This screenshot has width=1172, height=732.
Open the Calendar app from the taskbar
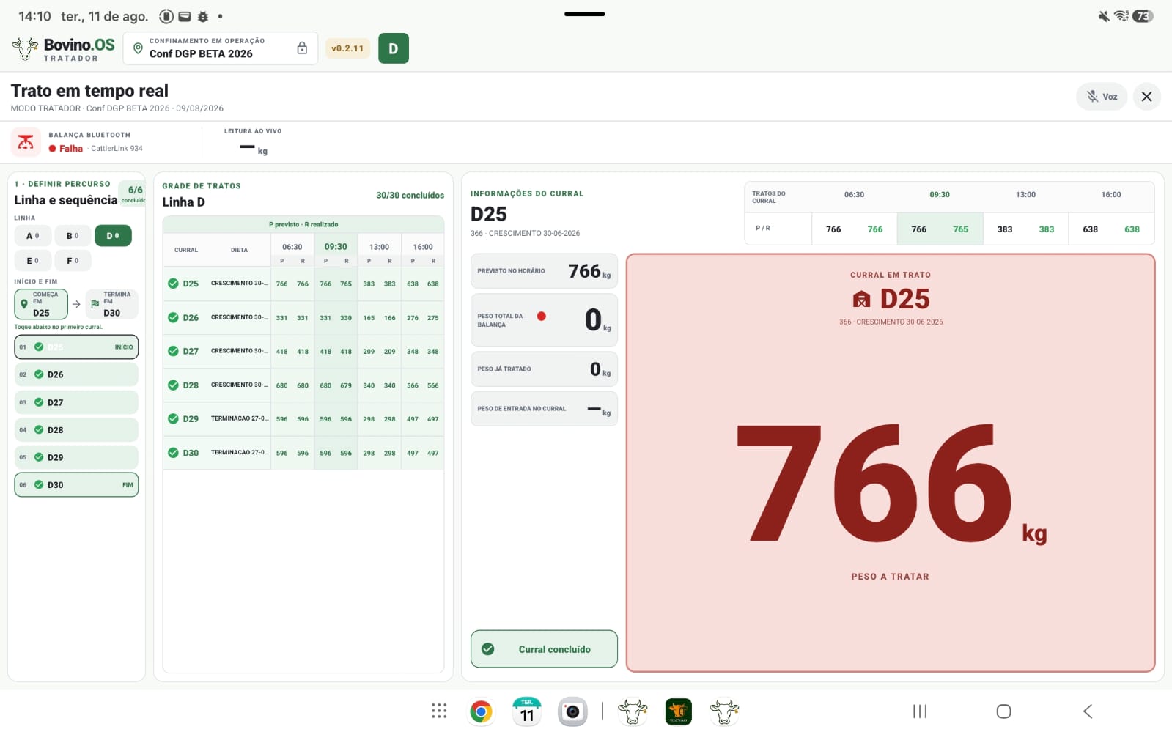pyautogui.click(x=527, y=711)
